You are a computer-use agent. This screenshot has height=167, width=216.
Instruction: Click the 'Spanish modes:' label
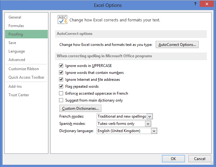(x=72, y=124)
